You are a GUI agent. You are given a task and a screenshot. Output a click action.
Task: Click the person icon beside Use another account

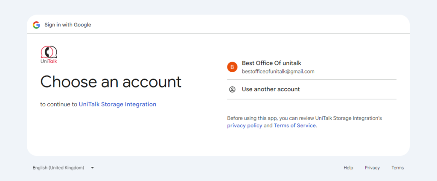tap(232, 89)
